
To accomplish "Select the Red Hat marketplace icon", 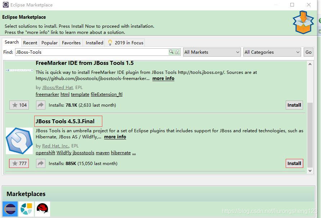I will 43,209.
